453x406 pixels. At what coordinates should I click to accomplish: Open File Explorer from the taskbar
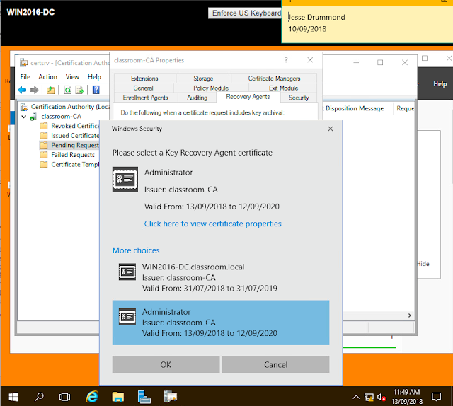pos(118,397)
